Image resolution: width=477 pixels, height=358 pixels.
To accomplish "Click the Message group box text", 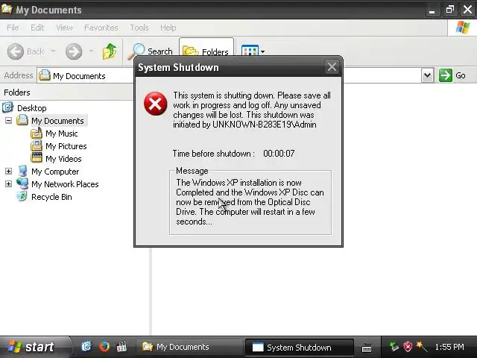I will 250,202.
